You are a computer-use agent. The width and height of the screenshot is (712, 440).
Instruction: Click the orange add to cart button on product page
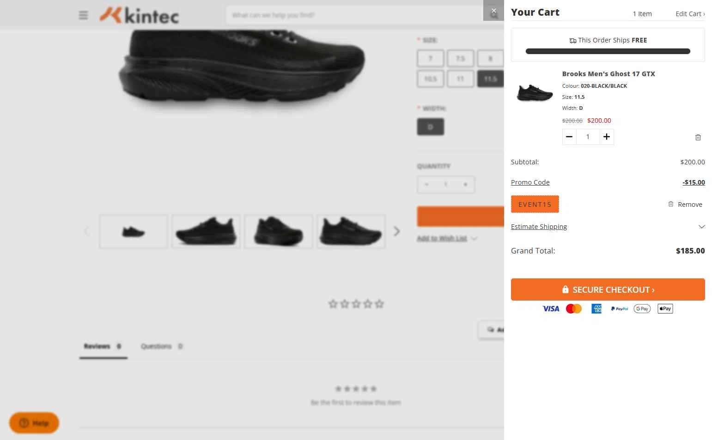click(x=460, y=217)
